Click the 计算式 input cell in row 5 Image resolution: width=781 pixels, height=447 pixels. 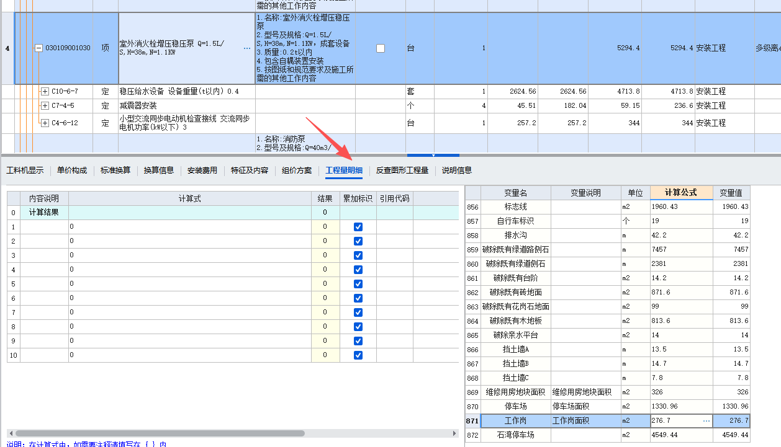[x=189, y=284]
